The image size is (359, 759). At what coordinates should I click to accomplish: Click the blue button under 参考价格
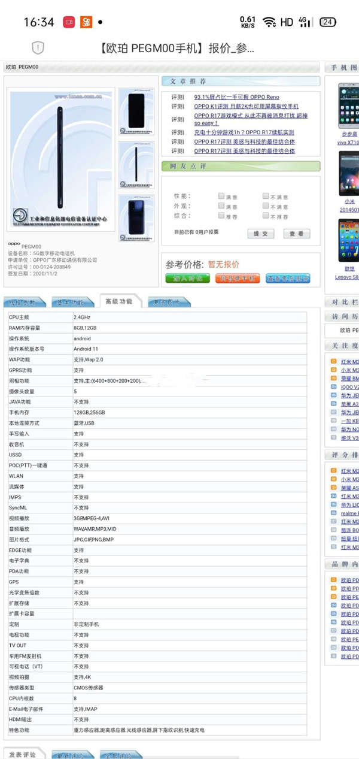[x=288, y=278]
